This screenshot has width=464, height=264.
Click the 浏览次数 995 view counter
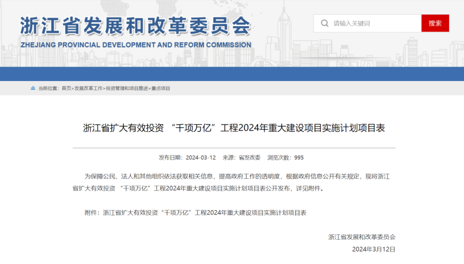(x=285, y=158)
